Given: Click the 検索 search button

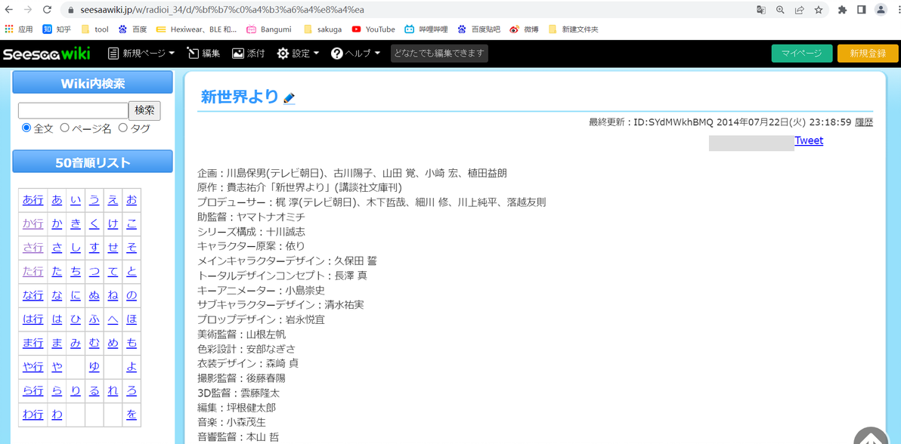Looking at the screenshot, I should (144, 110).
